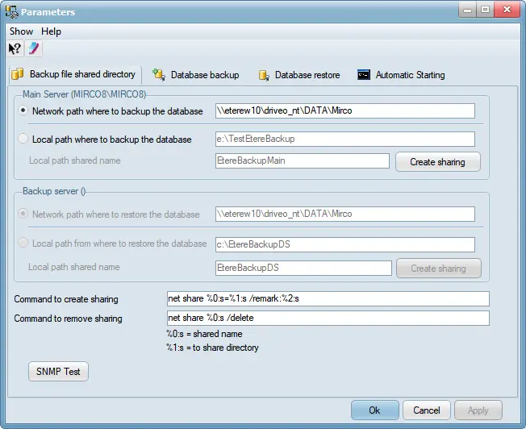This screenshot has height=429, width=526.
Task: Click the eraser icon in the toolbar
Action: 32,48
